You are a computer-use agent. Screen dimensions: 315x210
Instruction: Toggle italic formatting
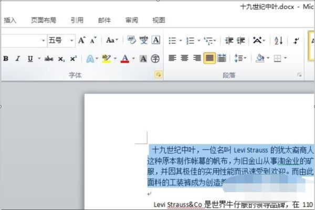point(18,59)
